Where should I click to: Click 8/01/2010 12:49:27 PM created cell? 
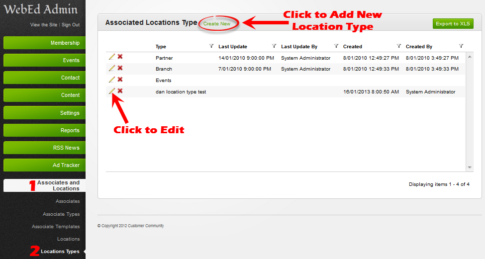371,58
